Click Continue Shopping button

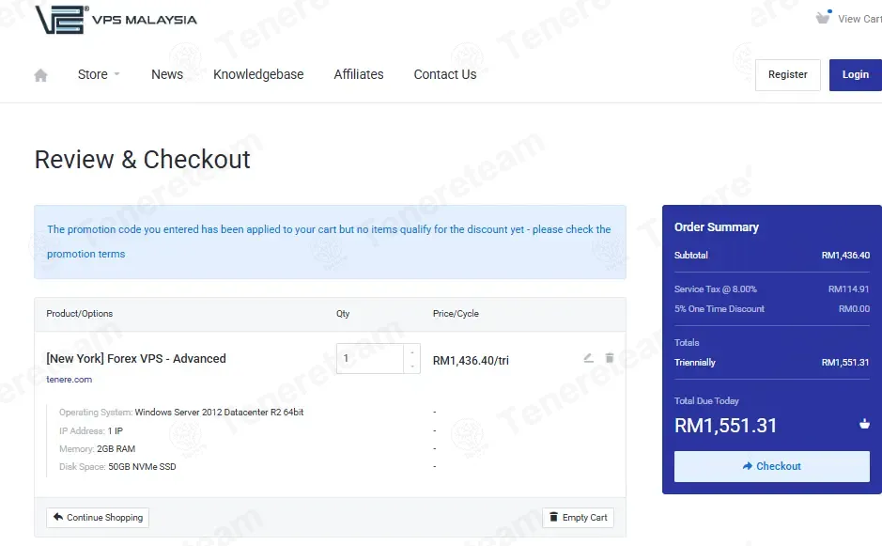point(98,517)
